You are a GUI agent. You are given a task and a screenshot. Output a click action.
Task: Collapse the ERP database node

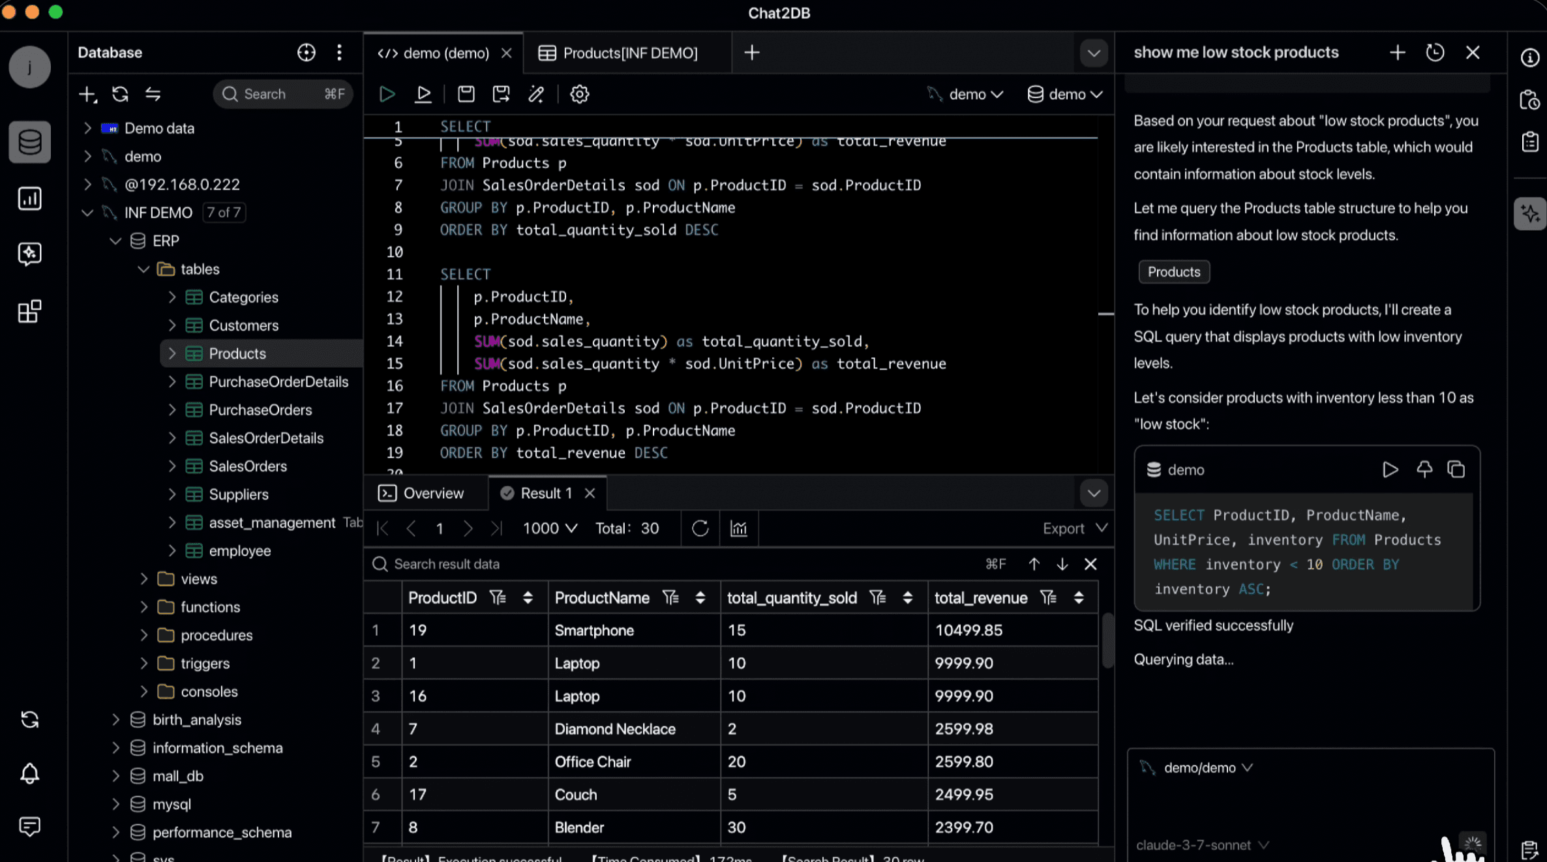tap(115, 241)
